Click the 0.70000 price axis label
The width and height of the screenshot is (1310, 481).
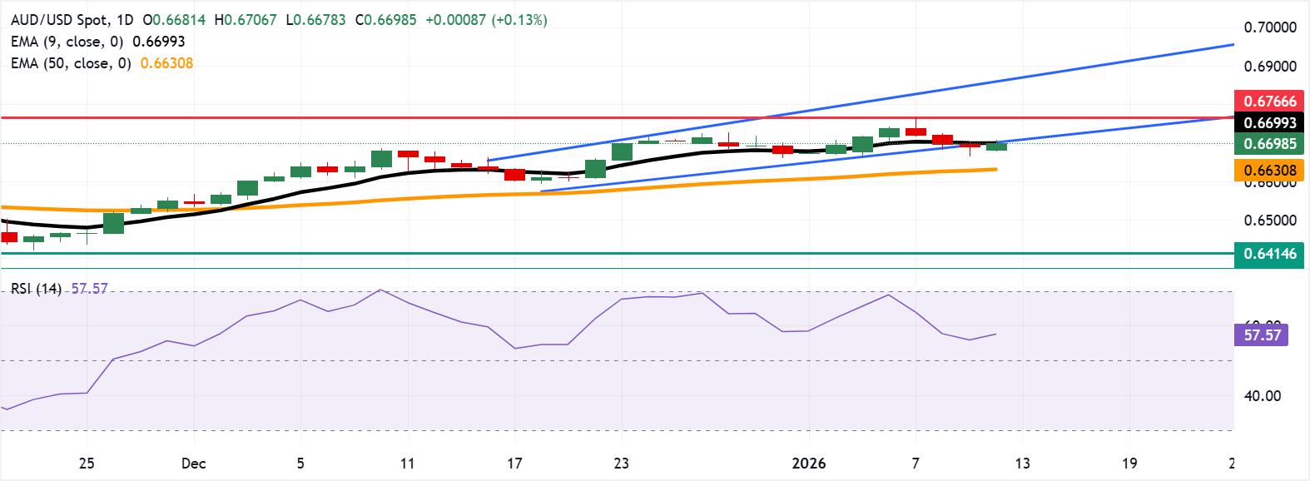point(1270,27)
